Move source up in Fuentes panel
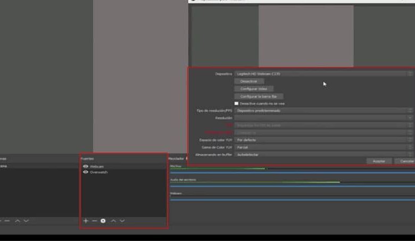The image size is (415, 241). (113, 221)
